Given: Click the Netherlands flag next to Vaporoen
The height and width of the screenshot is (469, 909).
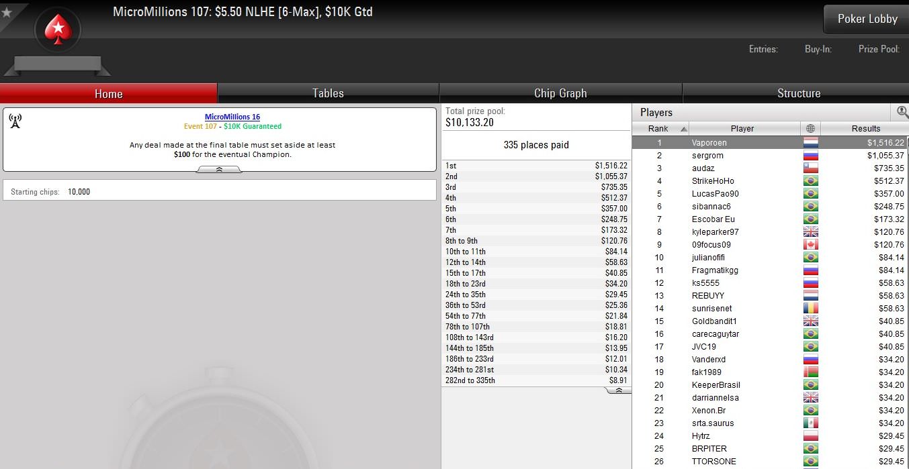Looking at the screenshot, I should point(810,143).
